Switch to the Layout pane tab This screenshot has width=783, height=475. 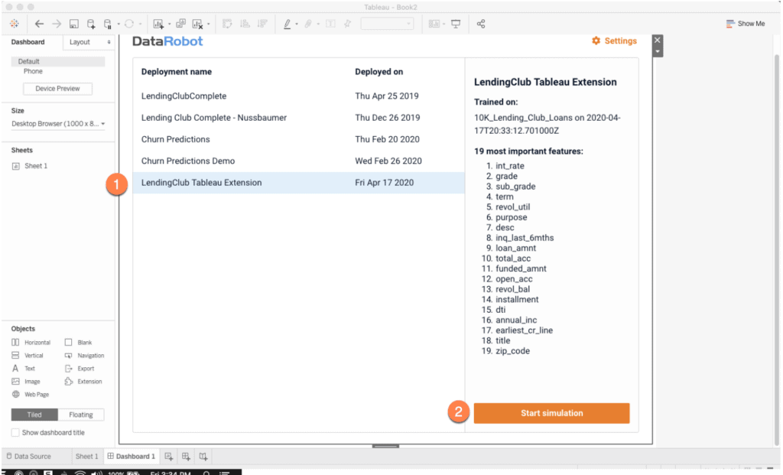point(89,42)
